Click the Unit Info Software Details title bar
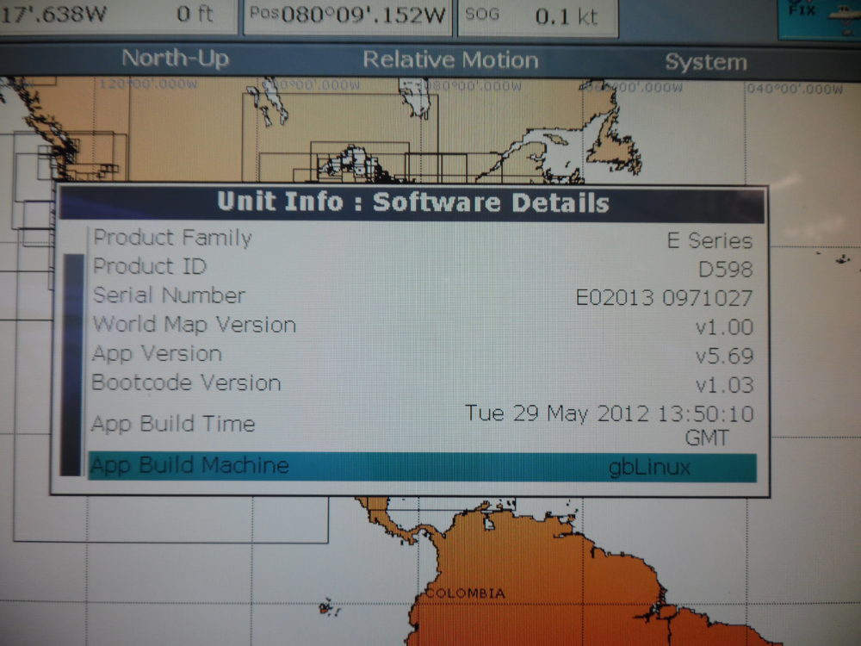The height and width of the screenshot is (646, 861). [x=412, y=203]
